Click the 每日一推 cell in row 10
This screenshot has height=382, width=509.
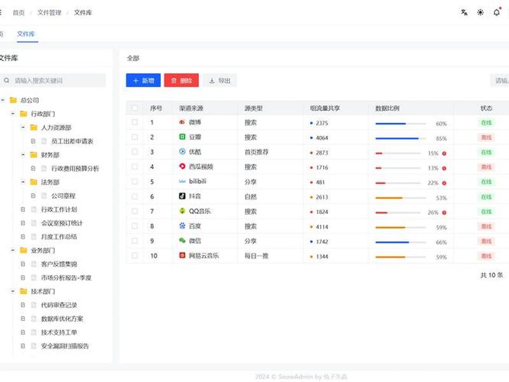[256, 256]
